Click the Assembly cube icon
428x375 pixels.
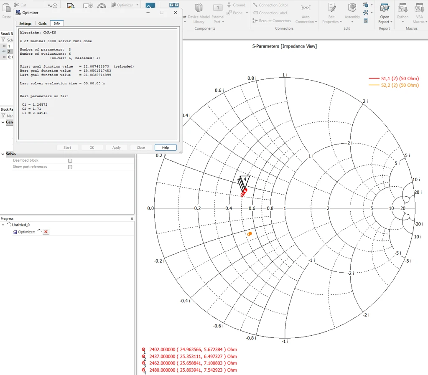352,8
